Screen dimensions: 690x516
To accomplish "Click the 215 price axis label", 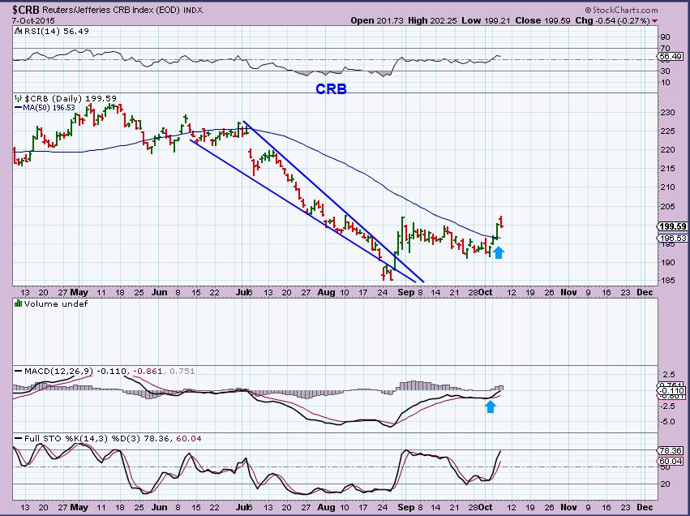I will [667, 168].
